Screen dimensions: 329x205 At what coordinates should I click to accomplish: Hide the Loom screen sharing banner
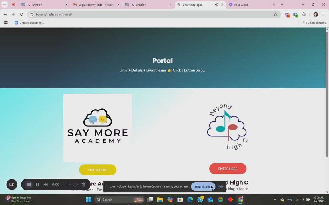220,186
